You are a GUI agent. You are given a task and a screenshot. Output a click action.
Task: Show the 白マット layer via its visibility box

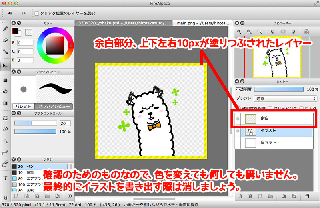click(x=238, y=143)
